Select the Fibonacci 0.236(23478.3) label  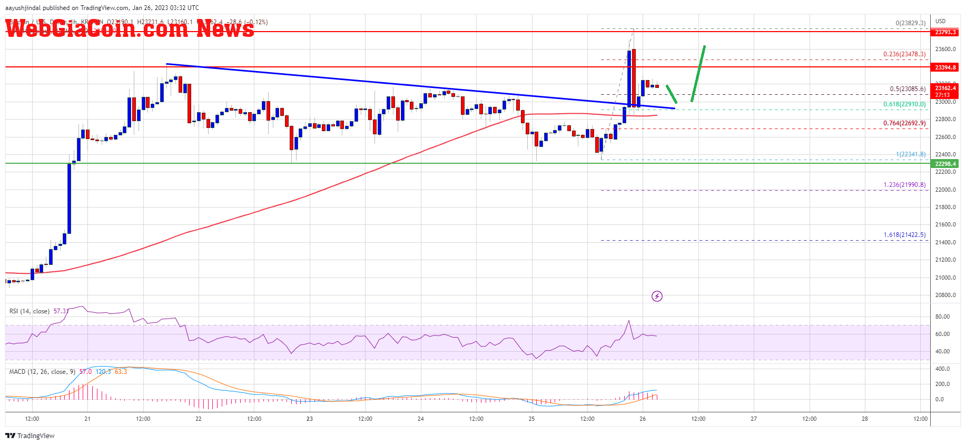tap(904, 54)
